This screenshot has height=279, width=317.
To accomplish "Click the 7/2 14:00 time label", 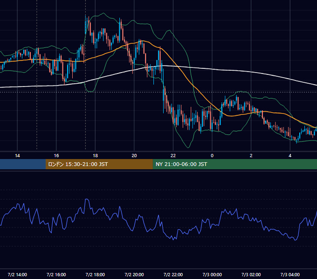I will [17, 274].
